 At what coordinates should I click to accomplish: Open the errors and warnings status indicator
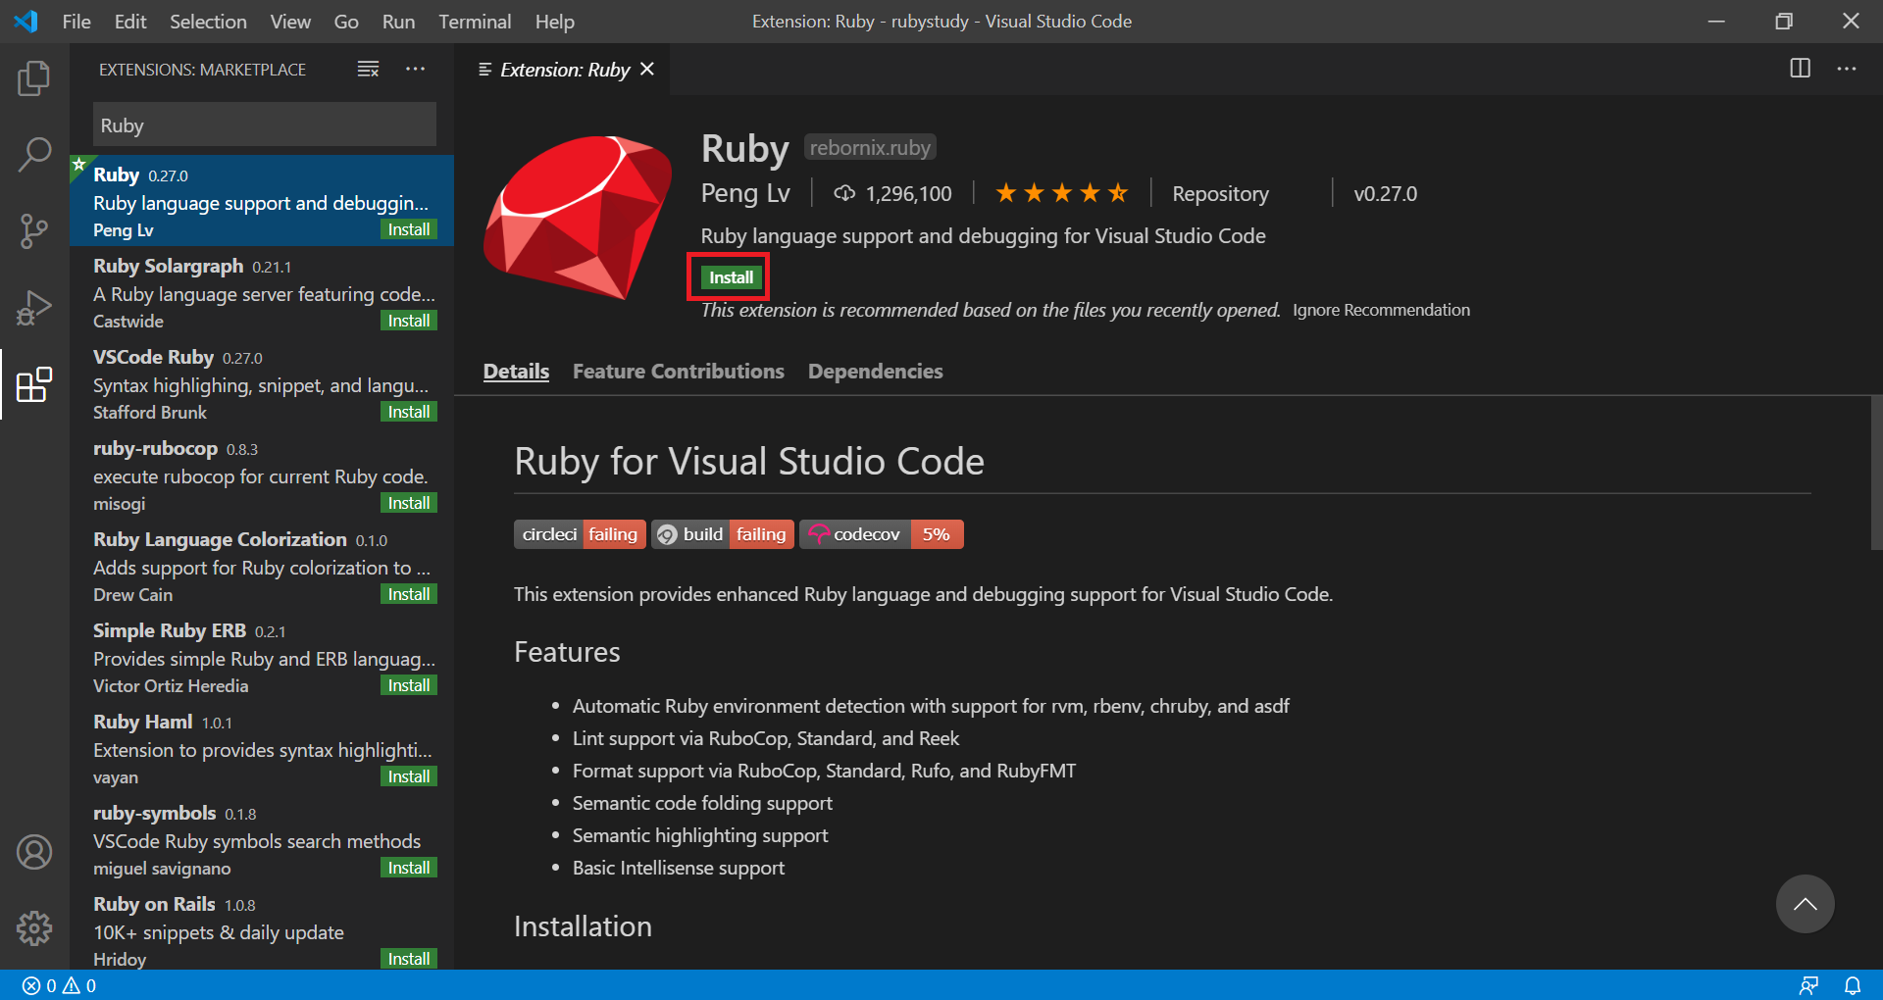click(60, 985)
